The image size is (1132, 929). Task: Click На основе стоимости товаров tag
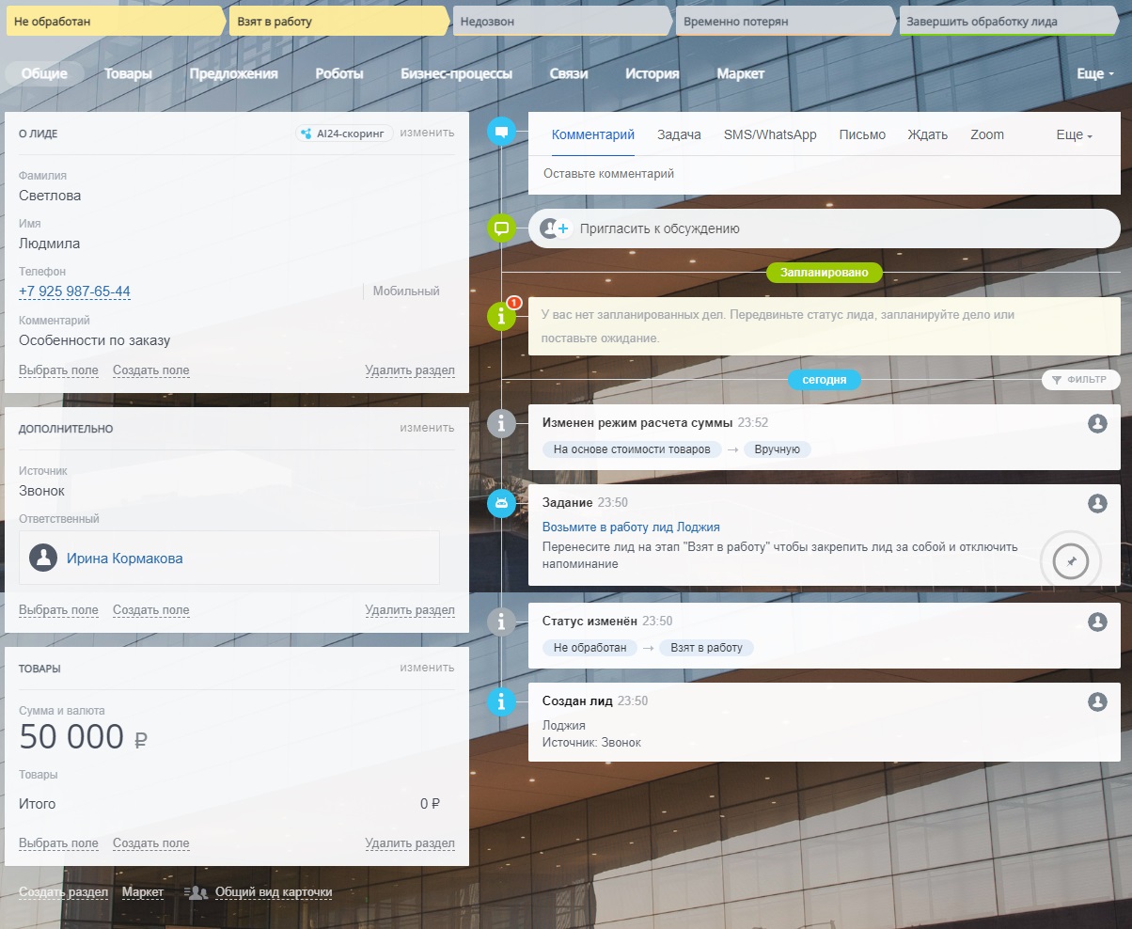point(632,449)
